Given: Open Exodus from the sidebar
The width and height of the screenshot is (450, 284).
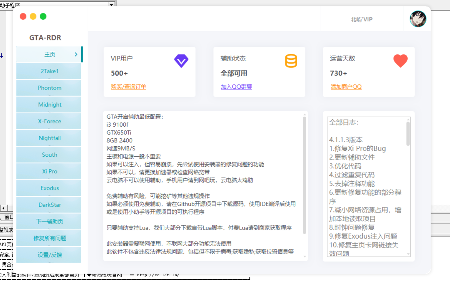Looking at the screenshot, I should pos(49,188).
